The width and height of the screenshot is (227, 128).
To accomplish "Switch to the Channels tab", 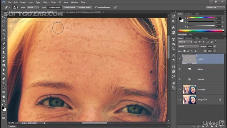I will (189, 38).
